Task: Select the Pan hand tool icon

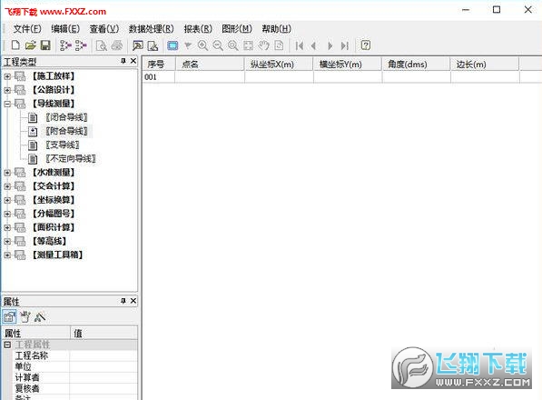Action: [264, 45]
